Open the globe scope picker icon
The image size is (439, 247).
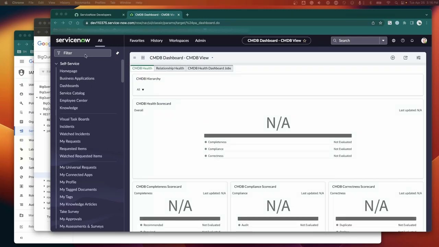coord(393,40)
